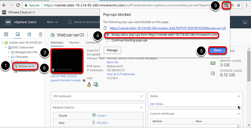Click the Manage button in pop-up dialog
The image size is (251, 129).
tap(112, 50)
